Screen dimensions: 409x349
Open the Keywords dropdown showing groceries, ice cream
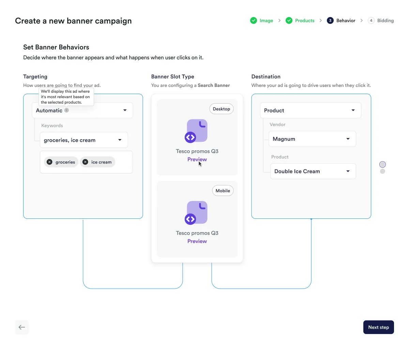(x=84, y=140)
